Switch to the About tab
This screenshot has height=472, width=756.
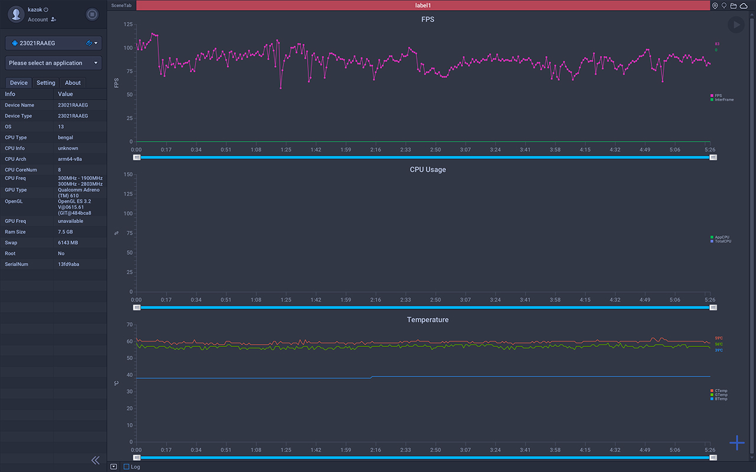pyautogui.click(x=73, y=83)
